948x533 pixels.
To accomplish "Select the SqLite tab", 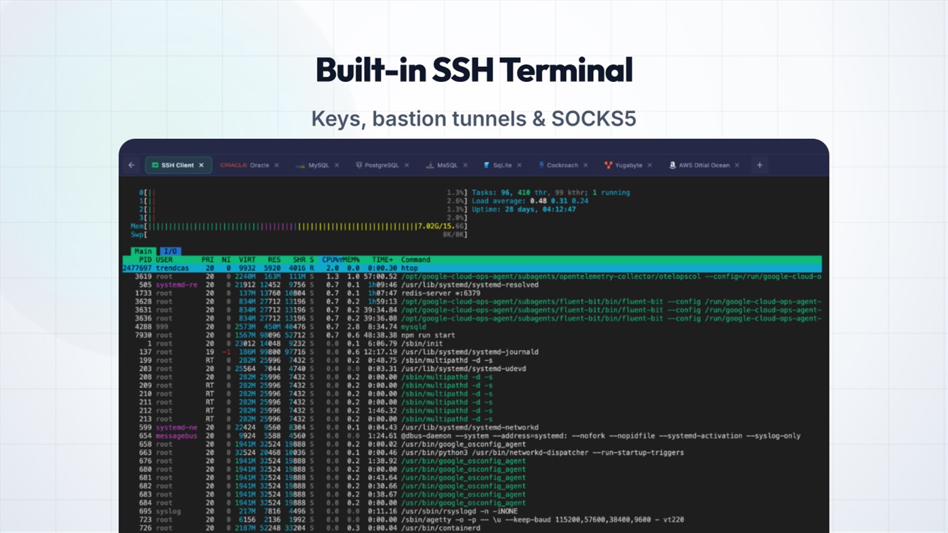I will pos(502,165).
